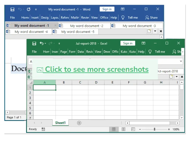Image resolution: width=195 pixels, height=142 pixels.
Task: Switch to the Insert tab in Word
Action: coord(35,18)
